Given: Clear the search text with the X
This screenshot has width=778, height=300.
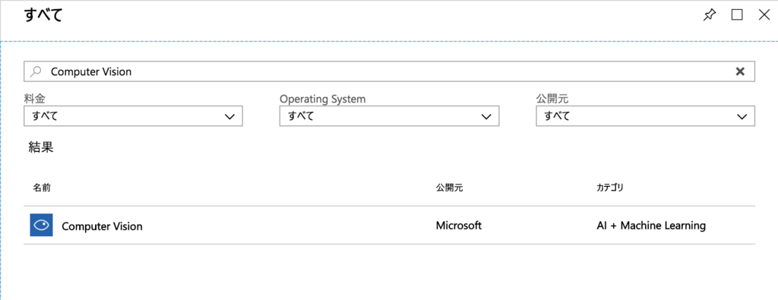Looking at the screenshot, I should (x=740, y=71).
